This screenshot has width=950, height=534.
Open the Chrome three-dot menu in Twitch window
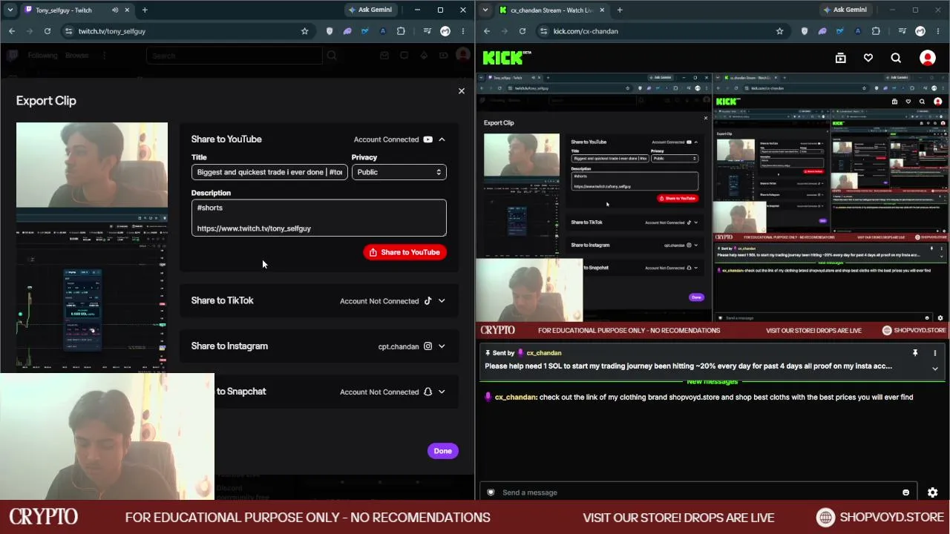point(463,31)
